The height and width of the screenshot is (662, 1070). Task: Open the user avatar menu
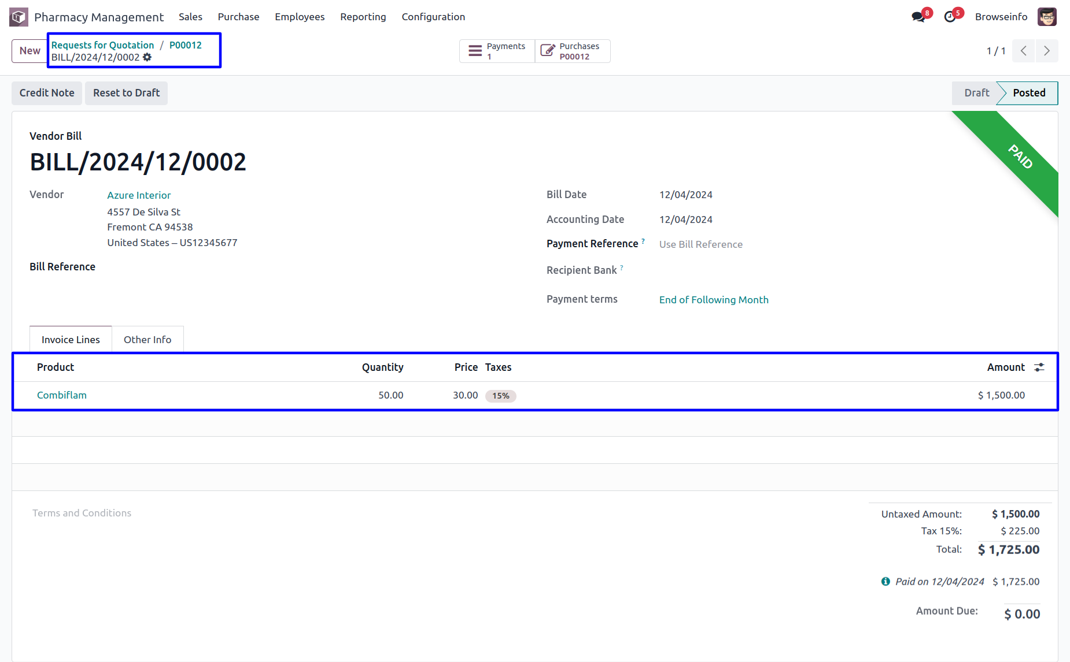tap(1047, 17)
